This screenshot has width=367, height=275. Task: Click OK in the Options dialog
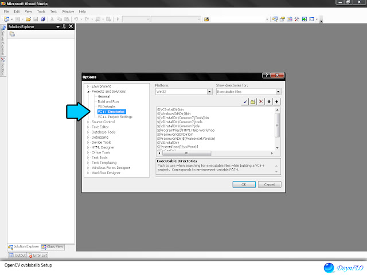point(244,184)
